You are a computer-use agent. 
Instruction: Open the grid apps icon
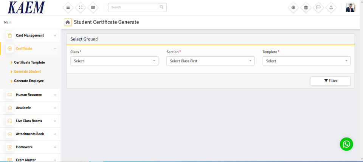point(93,8)
